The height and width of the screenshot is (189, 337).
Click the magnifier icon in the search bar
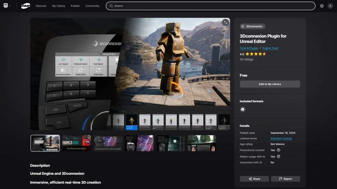[x=111, y=6]
